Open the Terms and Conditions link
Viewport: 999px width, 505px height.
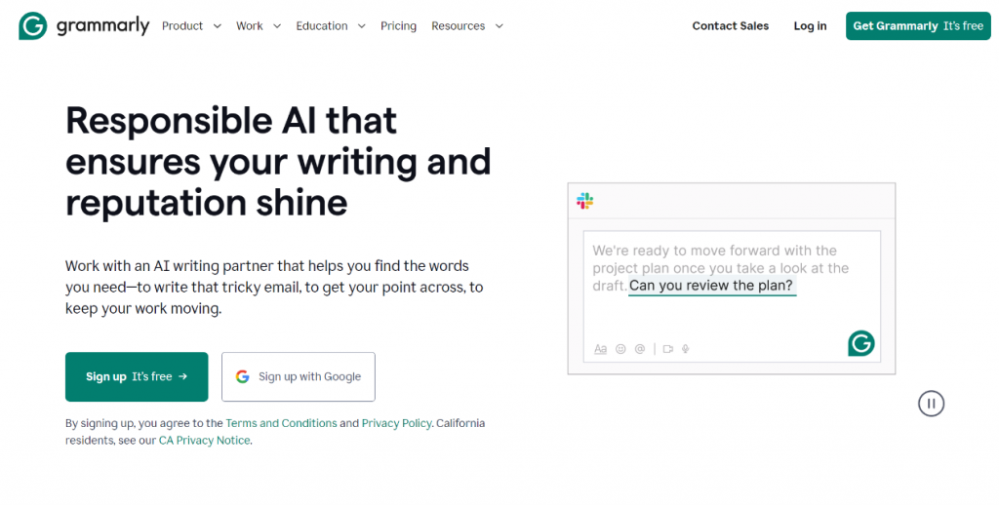point(281,423)
